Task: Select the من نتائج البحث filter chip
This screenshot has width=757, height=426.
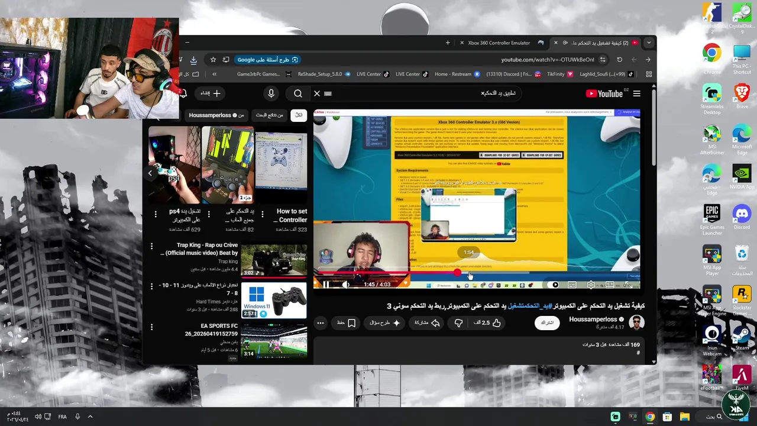Action: 269,115
